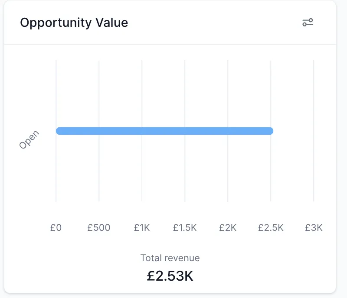Image resolution: width=347 pixels, height=298 pixels.
Task: Click the £0 axis label
Action: click(56, 227)
